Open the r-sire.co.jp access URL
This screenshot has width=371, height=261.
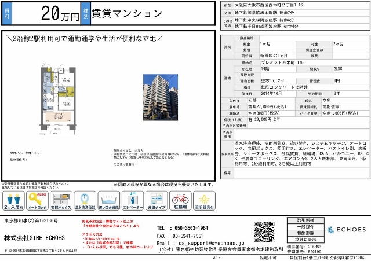(x=100, y=238)
